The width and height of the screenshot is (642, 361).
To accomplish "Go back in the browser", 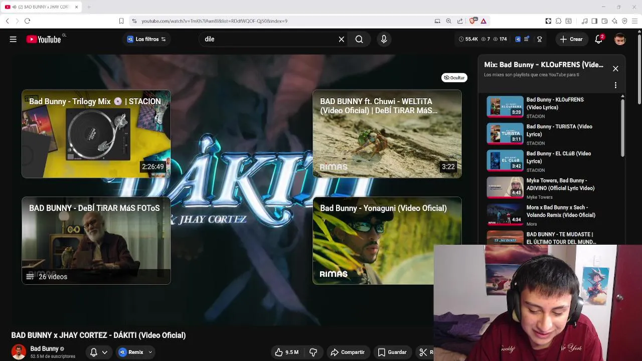I will pyautogui.click(x=7, y=21).
